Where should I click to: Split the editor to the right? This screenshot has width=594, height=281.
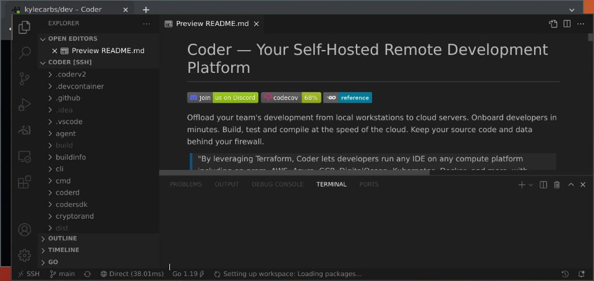coord(567,24)
